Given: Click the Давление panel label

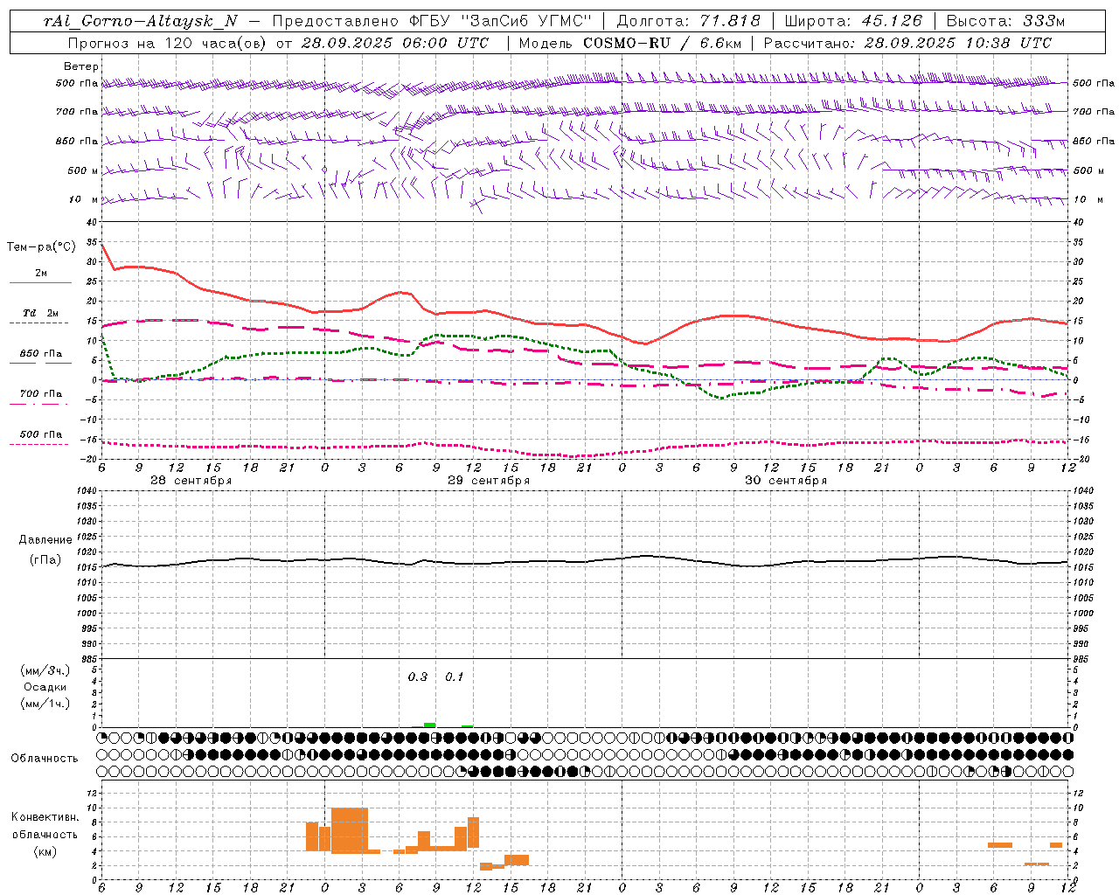Looking at the screenshot, I should coord(45,540).
